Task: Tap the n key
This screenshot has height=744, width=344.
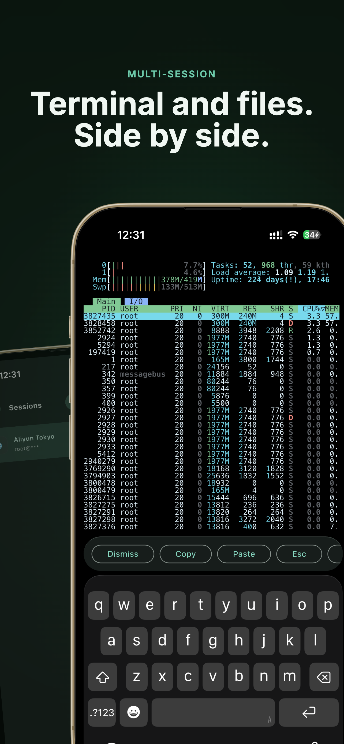Action: click(x=264, y=677)
